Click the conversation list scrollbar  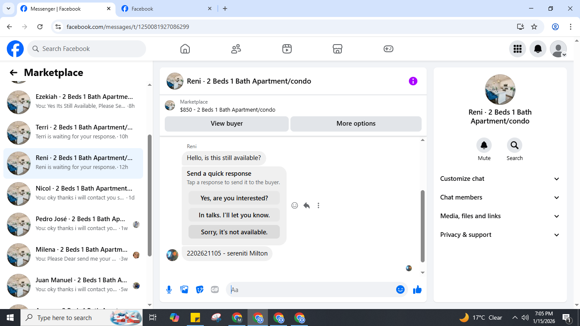point(149,195)
